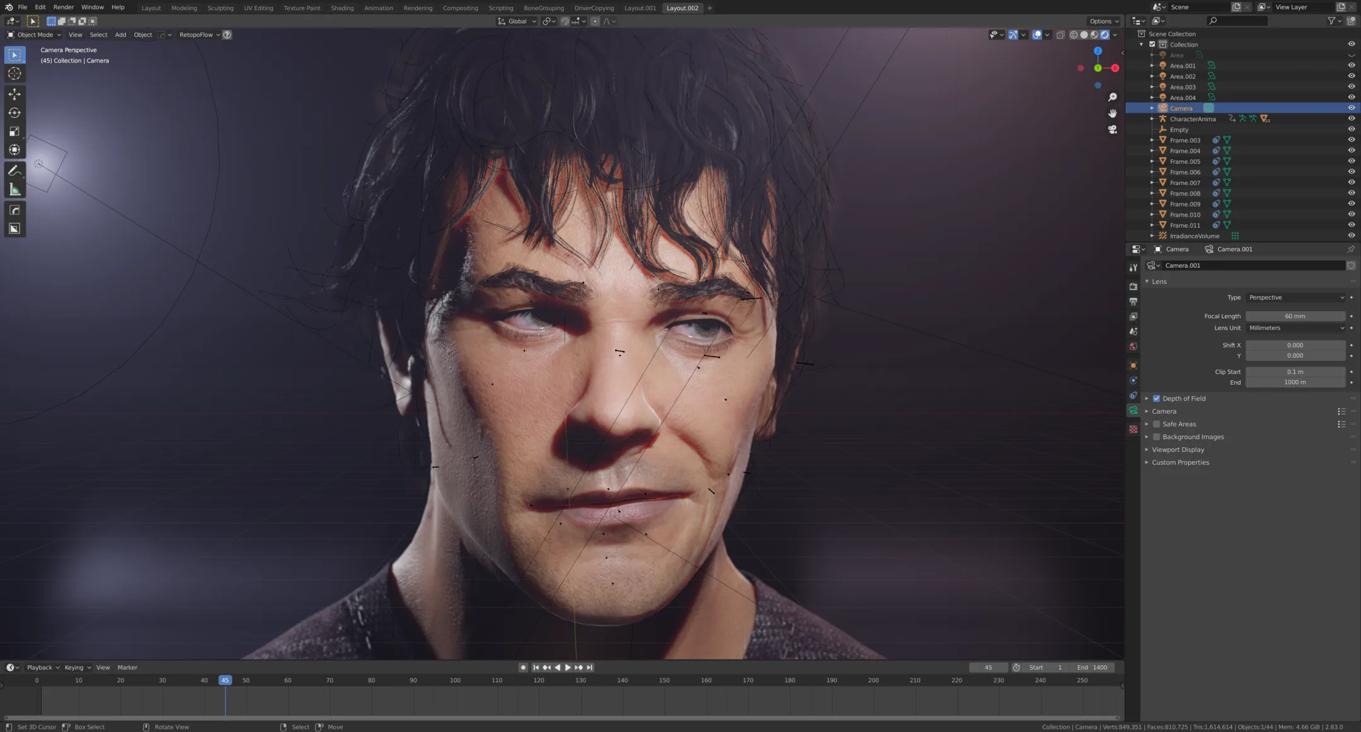Enable the Depth of Field checkbox
The width and height of the screenshot is (1361, 732).
[x=1156, y=398]
